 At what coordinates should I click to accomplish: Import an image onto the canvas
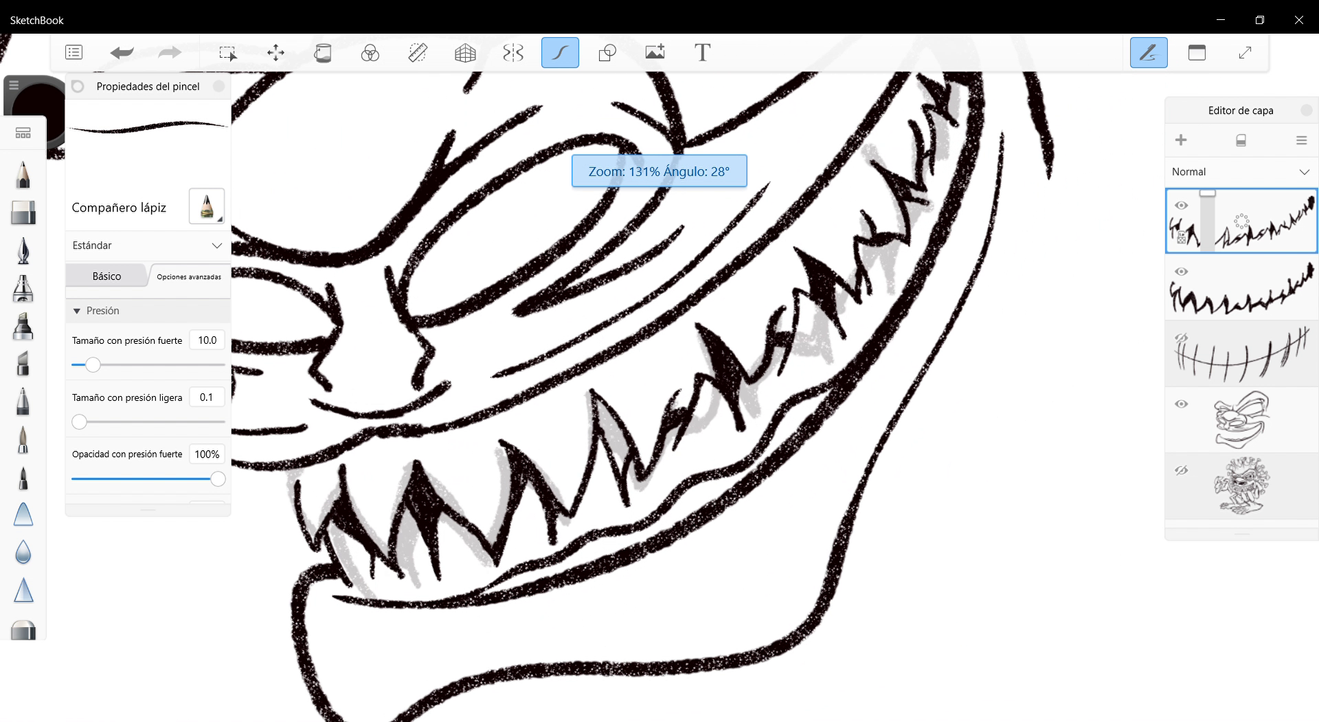pyautogui.click(x=654, y=52)
